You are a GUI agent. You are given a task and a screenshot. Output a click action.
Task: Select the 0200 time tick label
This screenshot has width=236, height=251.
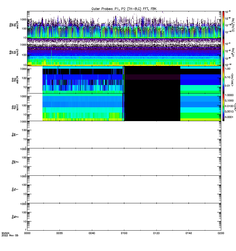pos(221,233)
